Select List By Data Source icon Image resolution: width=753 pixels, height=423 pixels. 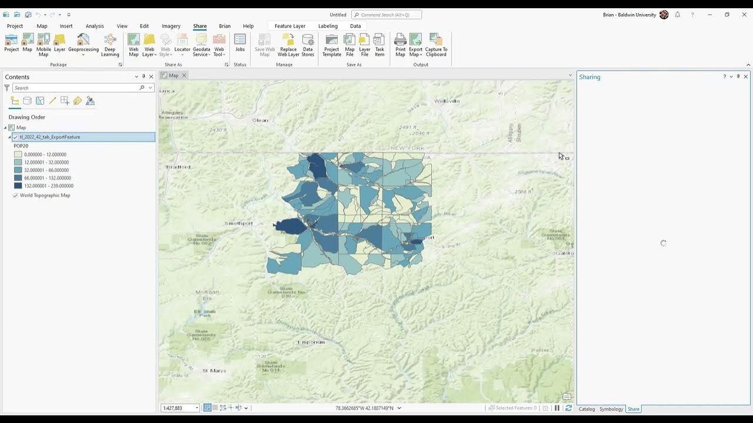[x=27, y=101]
